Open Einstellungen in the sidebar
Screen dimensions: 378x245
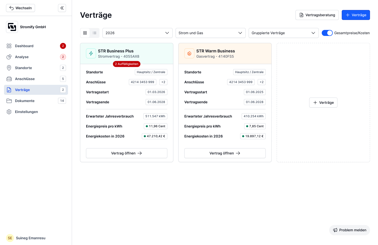pos(36,112)
